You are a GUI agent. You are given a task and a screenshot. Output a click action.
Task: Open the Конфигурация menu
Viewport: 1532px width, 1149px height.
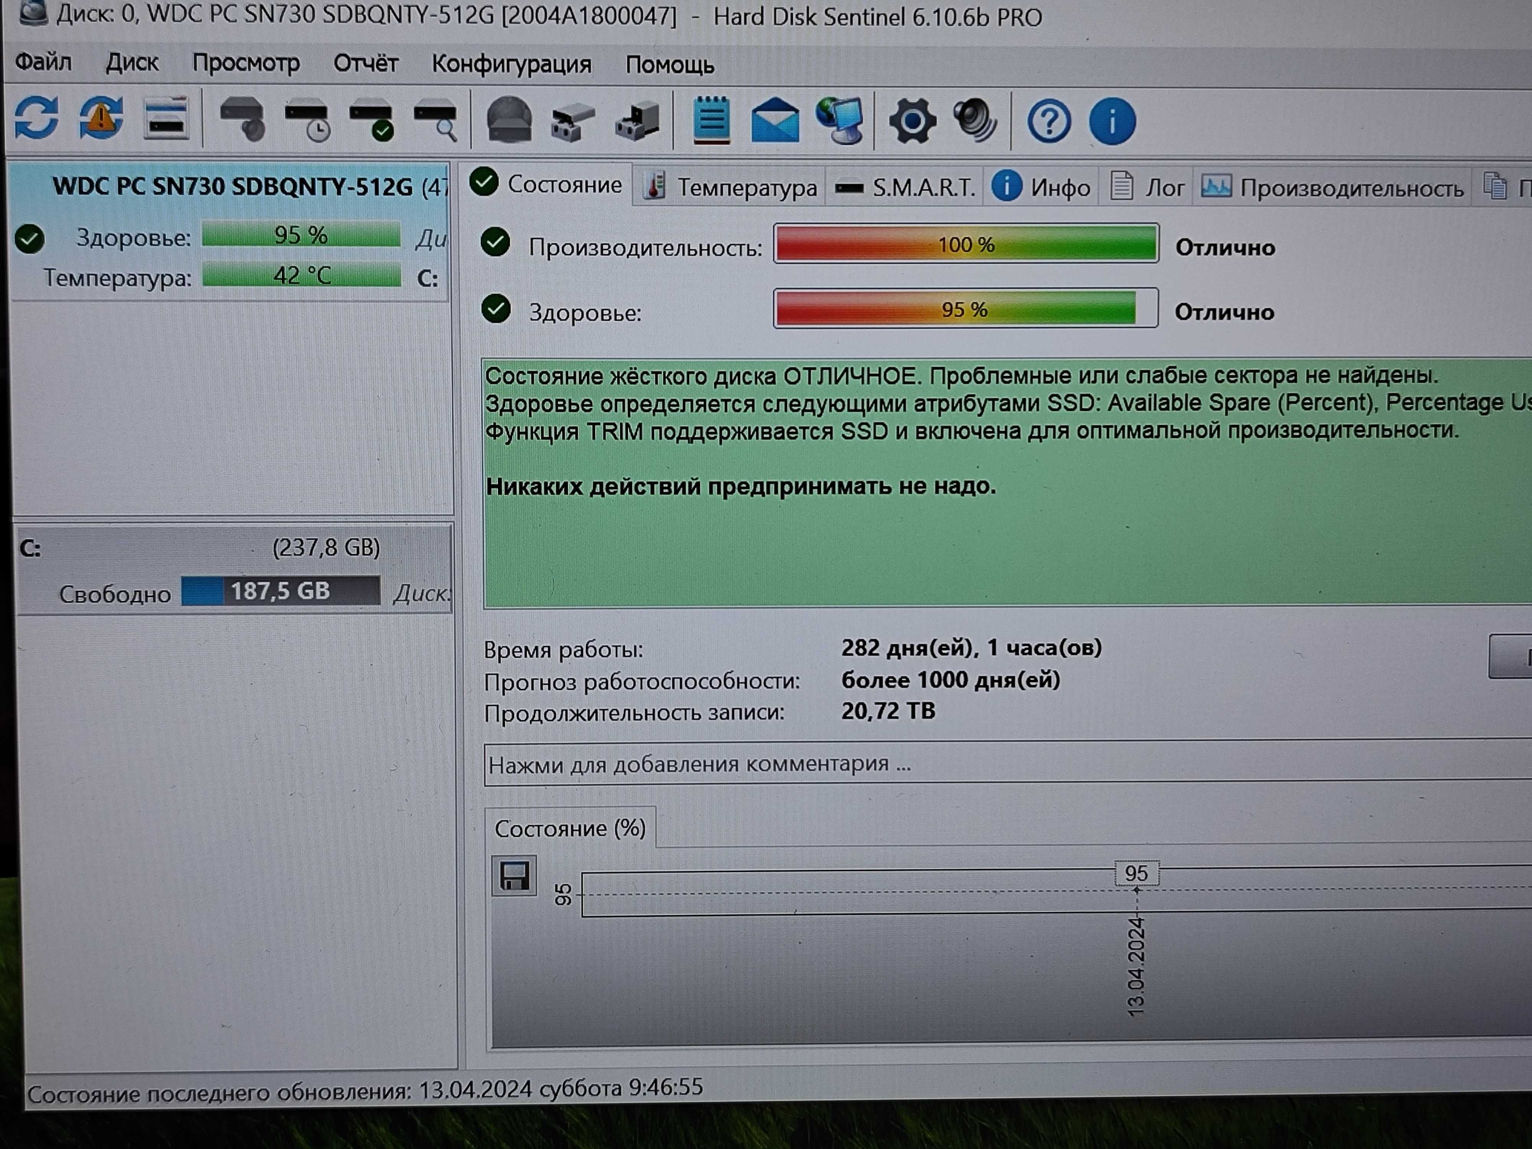512,64
